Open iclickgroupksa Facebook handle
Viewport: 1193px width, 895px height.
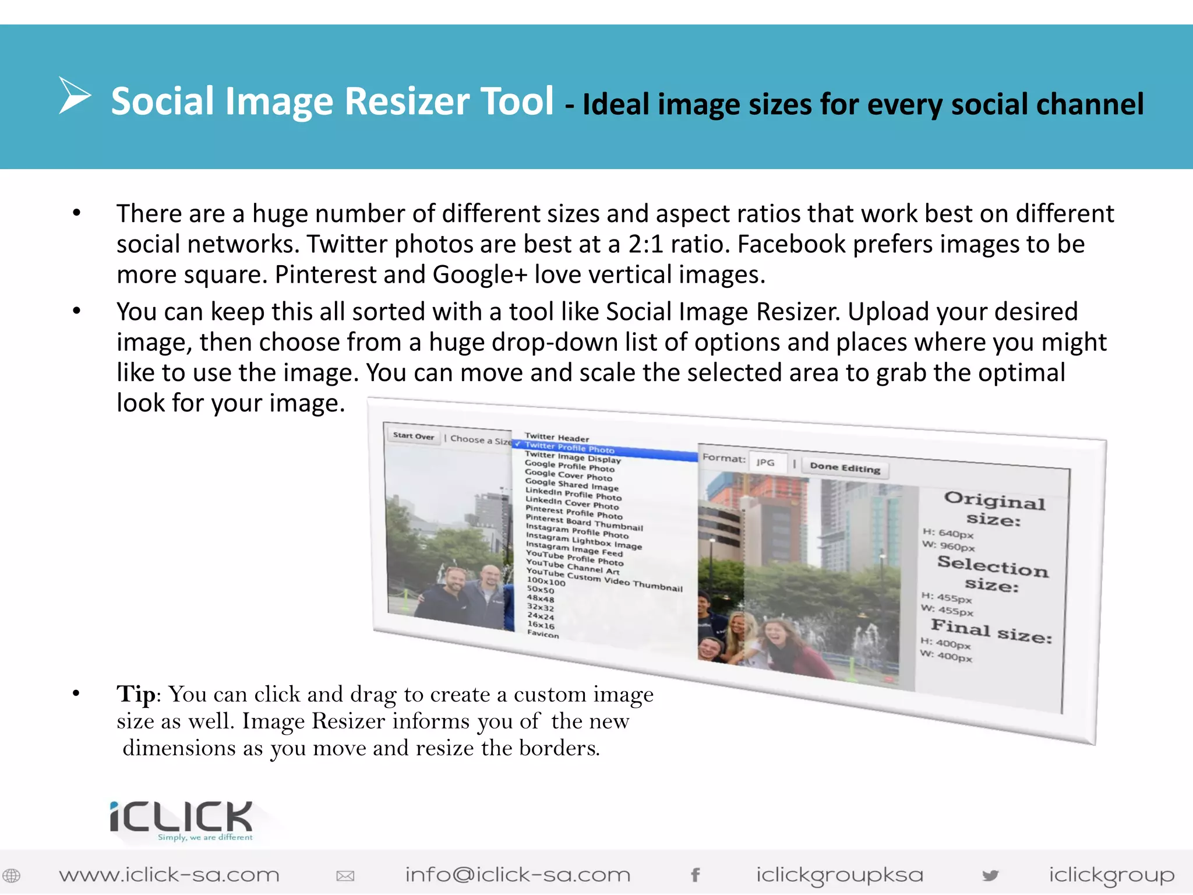point(839,876)
